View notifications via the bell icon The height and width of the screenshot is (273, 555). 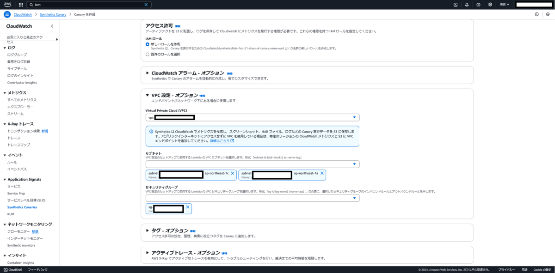[467, 5]
